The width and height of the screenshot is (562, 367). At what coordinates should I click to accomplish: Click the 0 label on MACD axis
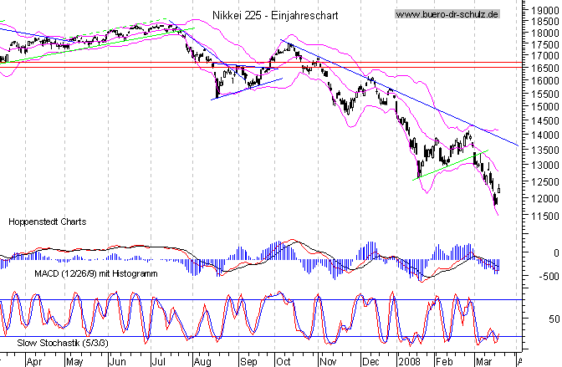click(x=556, y=253)
